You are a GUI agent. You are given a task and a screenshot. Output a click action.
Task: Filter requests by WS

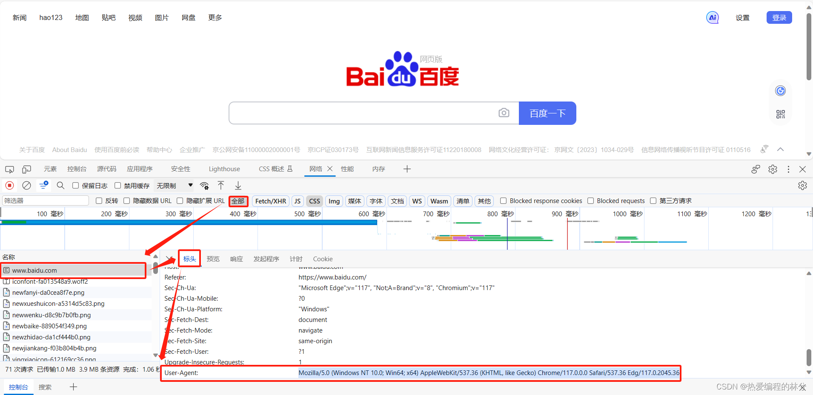click(417, 201)
